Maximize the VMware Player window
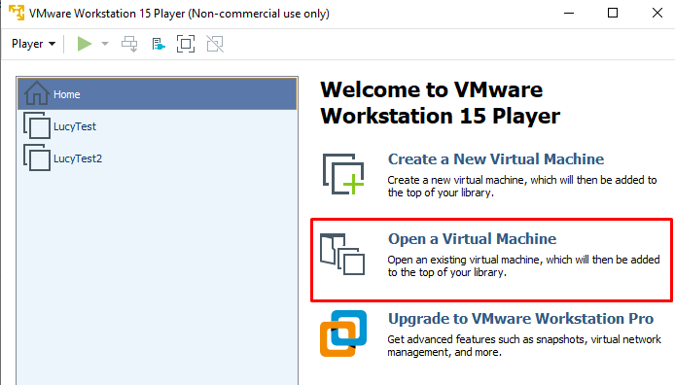 613,13
